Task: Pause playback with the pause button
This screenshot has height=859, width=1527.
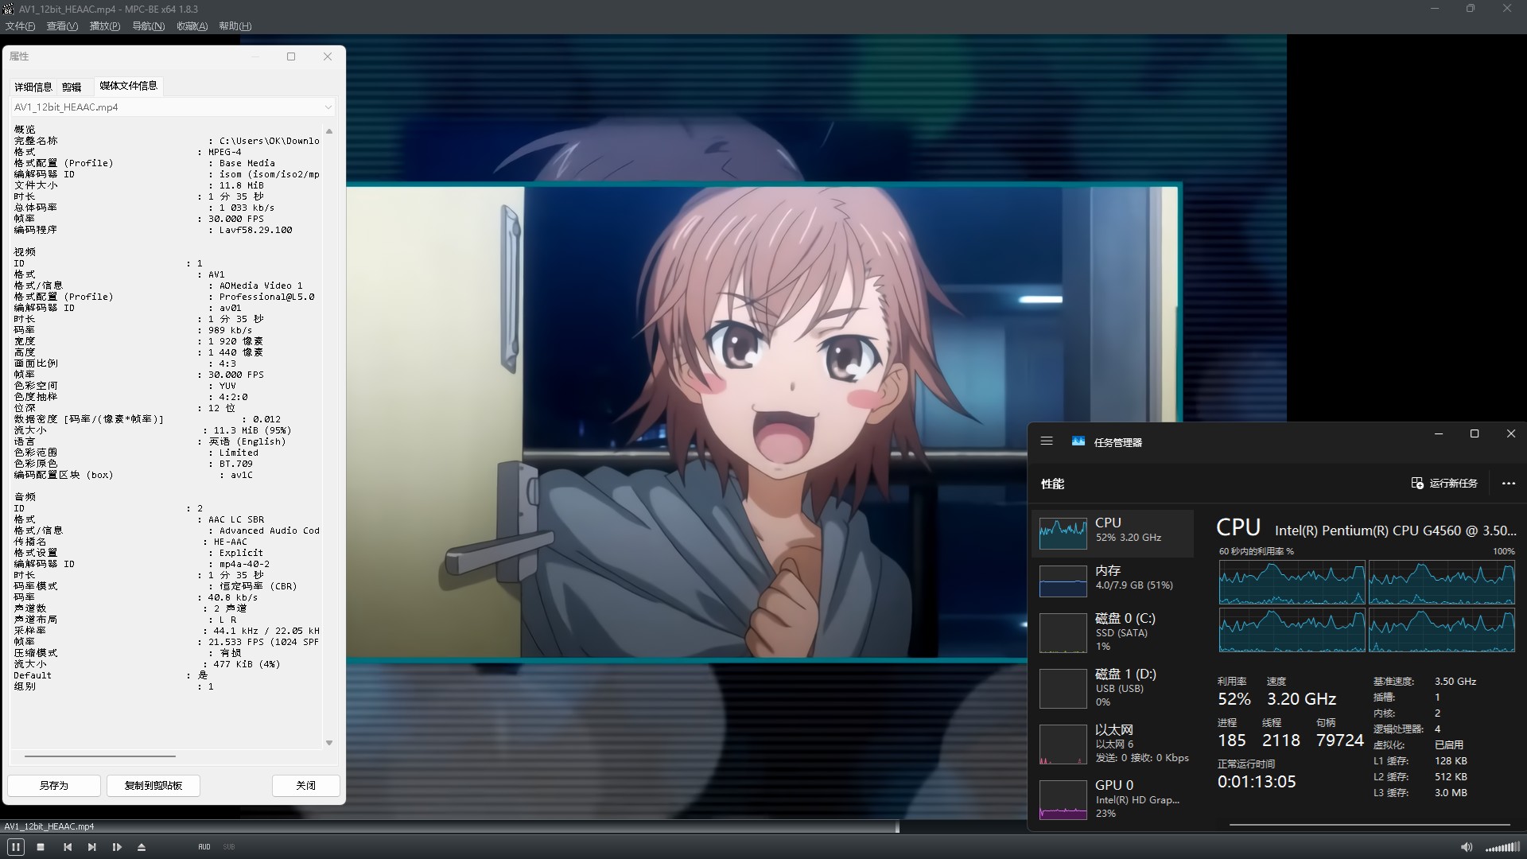Action: tap(15, 847)
